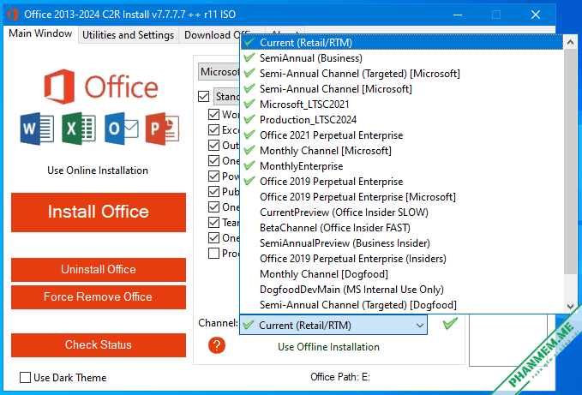Click the empty white info box

(x=508, y=340)
